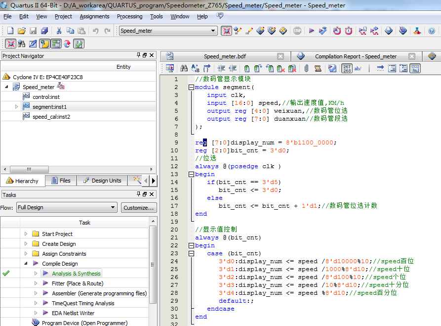Click the Find matching brace icon
The height and width of the screenshot is (326, 441).
click(x=207, y=68)
